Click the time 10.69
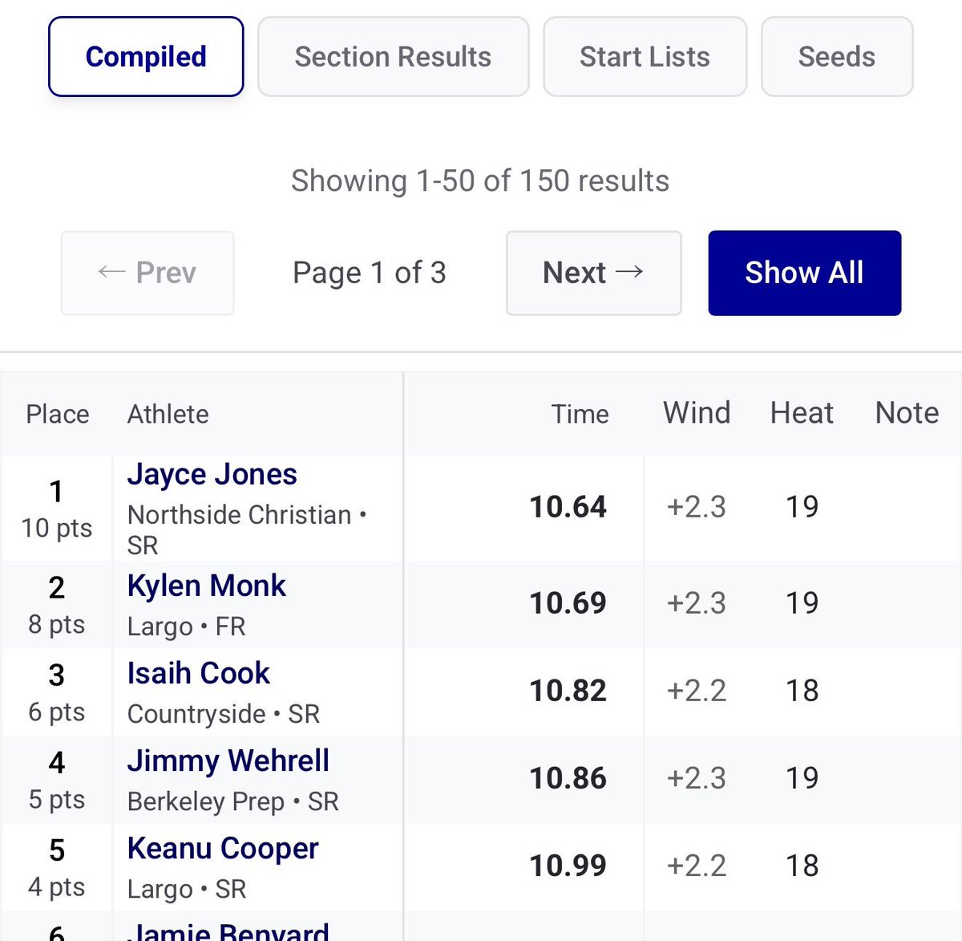 (x=568, y=603)
